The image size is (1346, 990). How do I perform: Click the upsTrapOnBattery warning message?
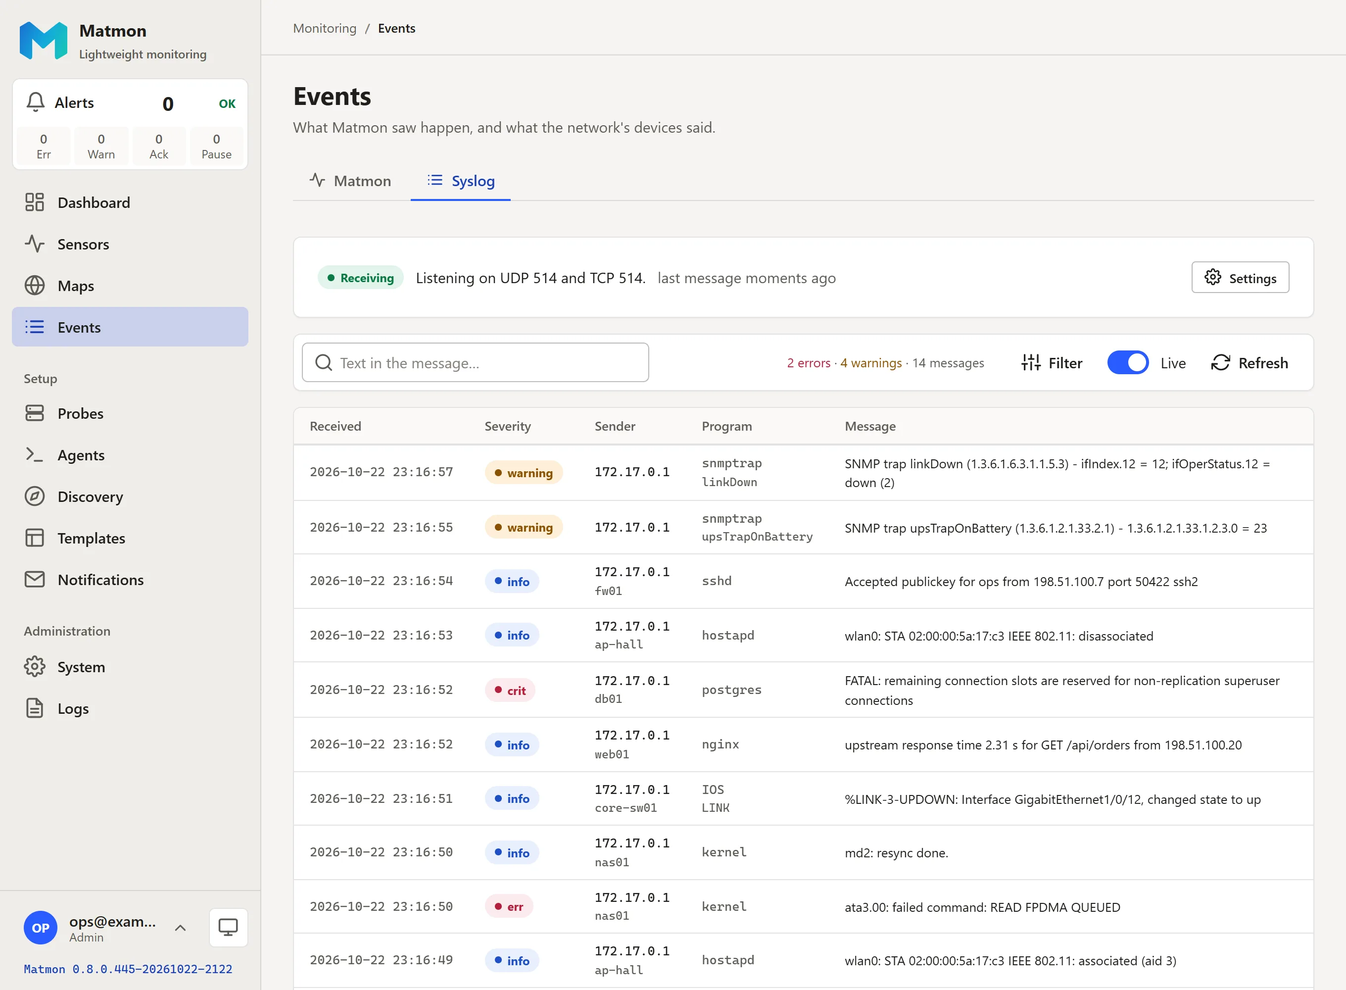pos(1056,528)
